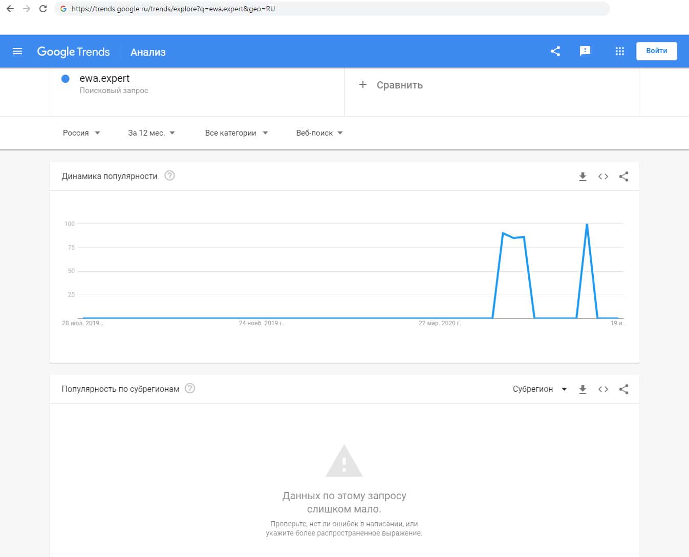
Task: Open the Веб-поиск search type dropdown
Action: tap(319, 133)
